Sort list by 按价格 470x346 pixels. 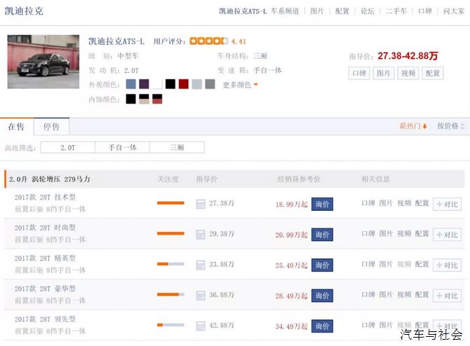(x=450, y=126)
